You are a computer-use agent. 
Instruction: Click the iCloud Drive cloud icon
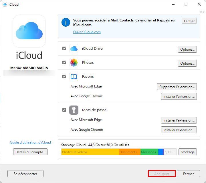(x=74, y=49)
